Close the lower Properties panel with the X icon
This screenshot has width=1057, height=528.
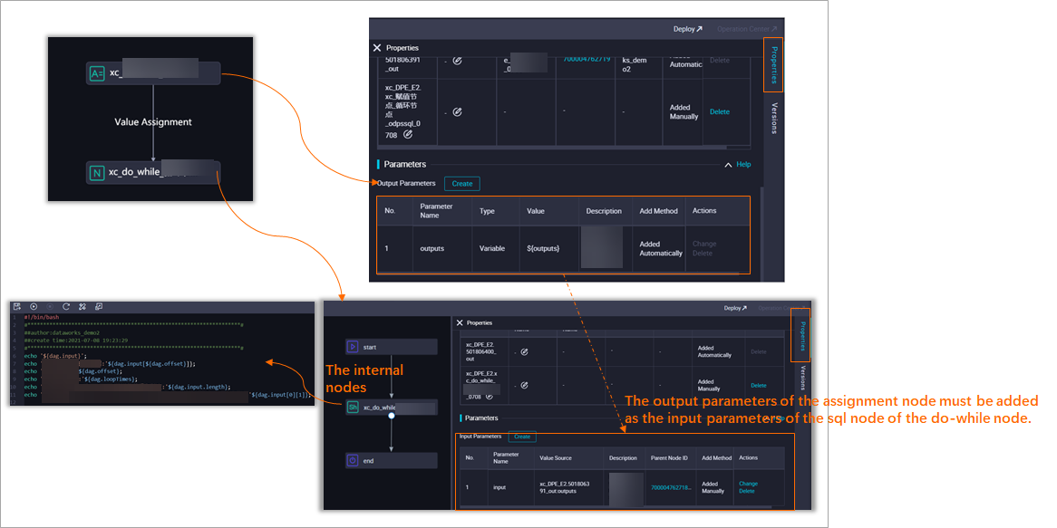(460, 322)
